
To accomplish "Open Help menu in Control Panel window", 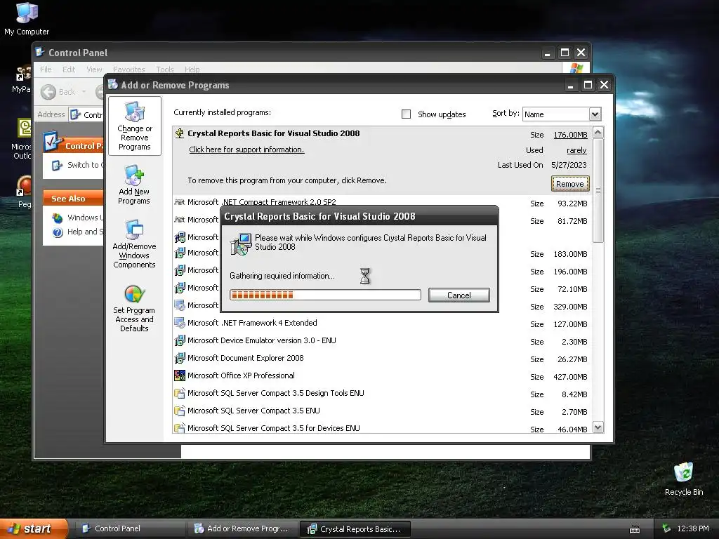I will (192, 69).
